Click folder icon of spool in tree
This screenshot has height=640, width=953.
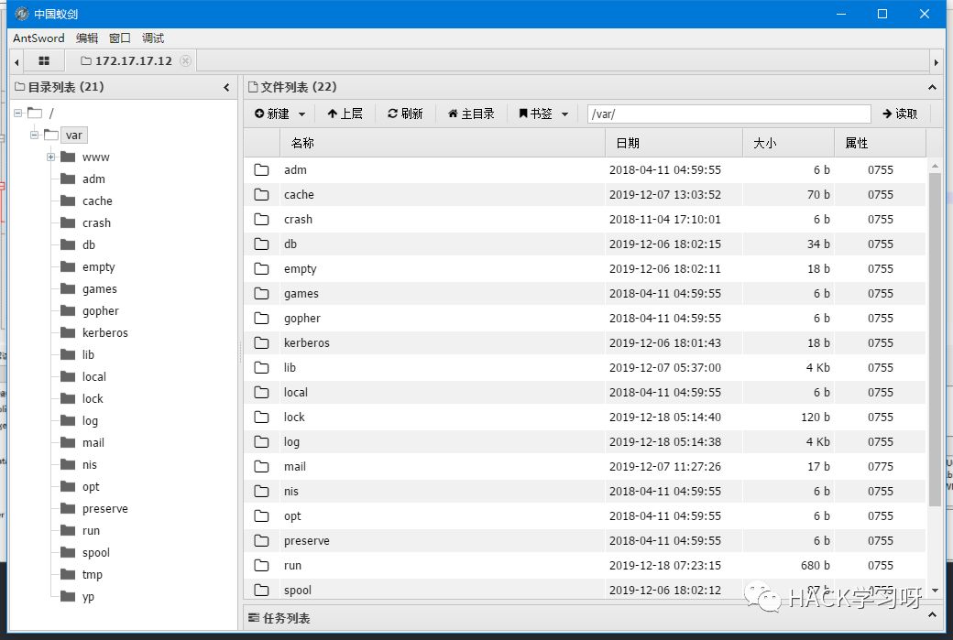68,552
